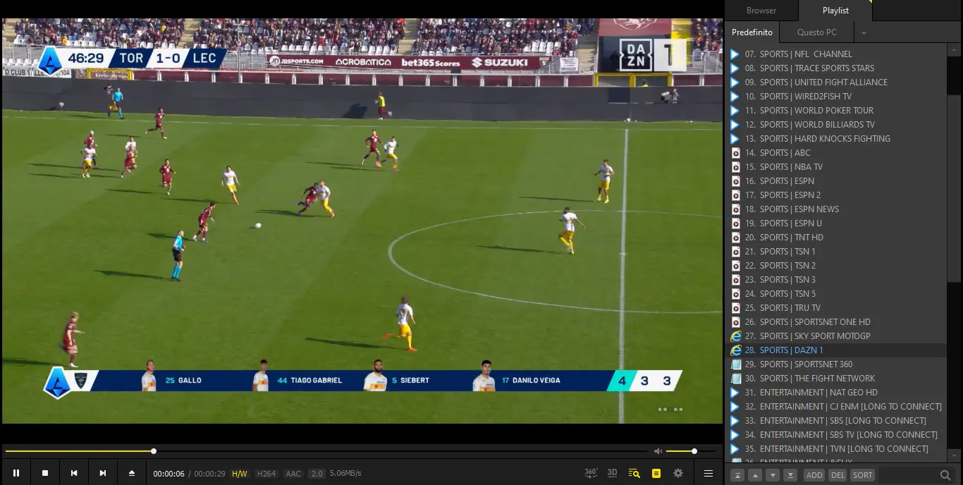
Task: Select 17. SPORTS | ESPN 2
Action: point(835,195)
